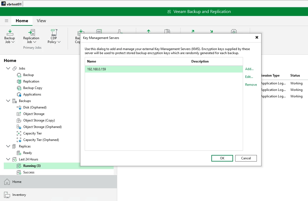Click the Ready replicas icon
The width and height of the screenshot is (308, 201).
19,153
